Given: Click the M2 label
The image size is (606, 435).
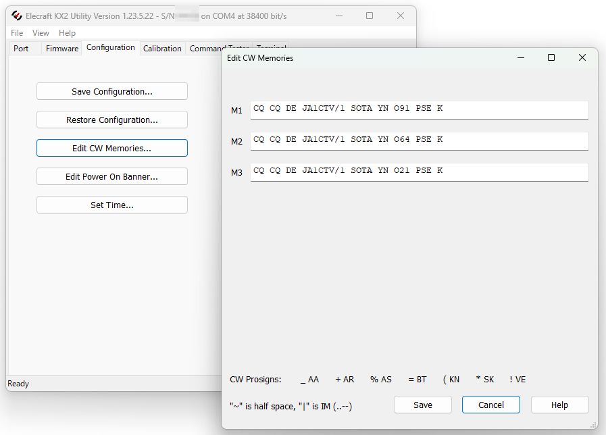Looking at the screenshot, I should tap(236, 141).
